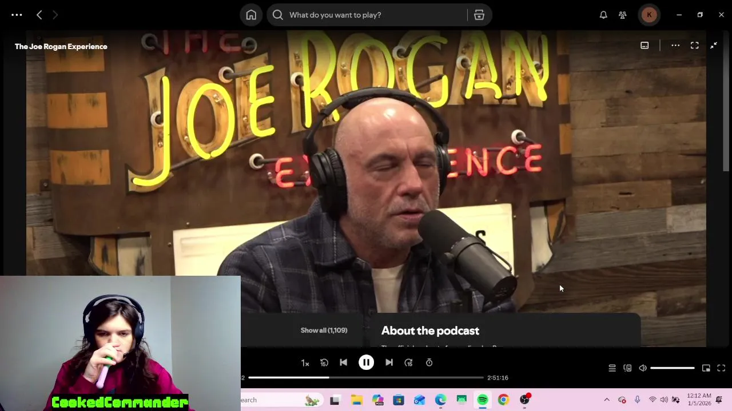Adjust the volume slider
Screen dimensions: 732x411
click(673, 368)
